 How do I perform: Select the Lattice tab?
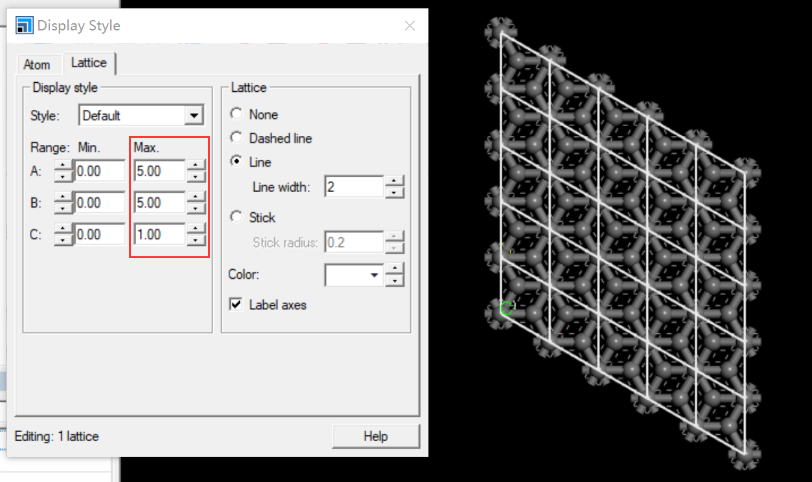tap(89, 63)
